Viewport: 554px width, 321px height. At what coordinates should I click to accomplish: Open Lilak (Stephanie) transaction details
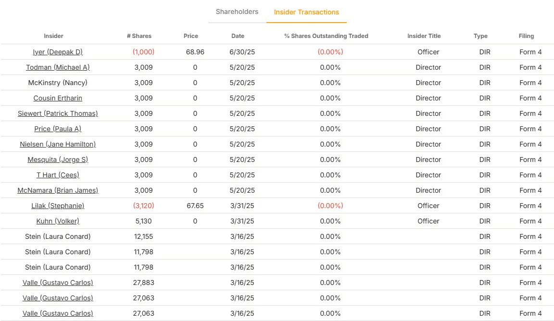click(x=58, y=206)
